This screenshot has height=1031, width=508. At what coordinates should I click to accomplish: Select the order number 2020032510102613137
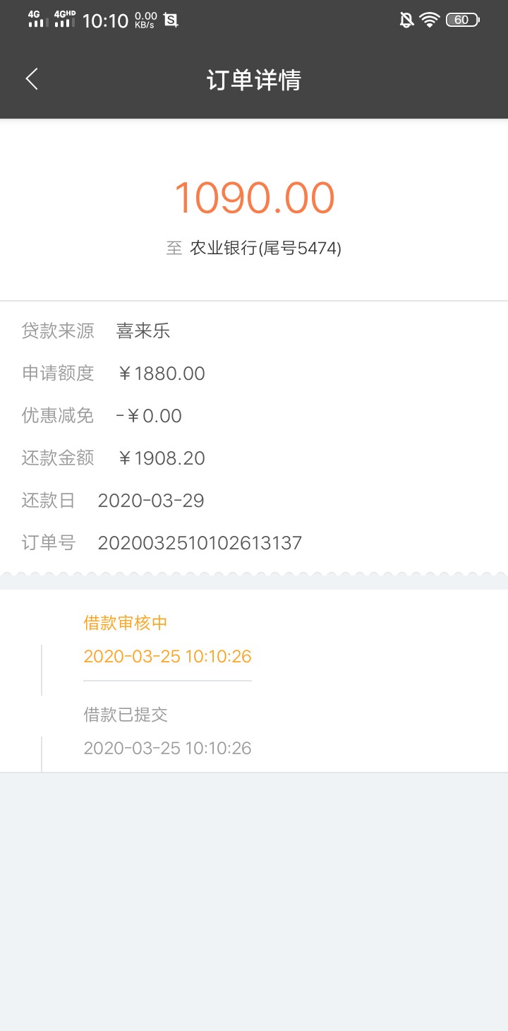[x=200, y=543]
